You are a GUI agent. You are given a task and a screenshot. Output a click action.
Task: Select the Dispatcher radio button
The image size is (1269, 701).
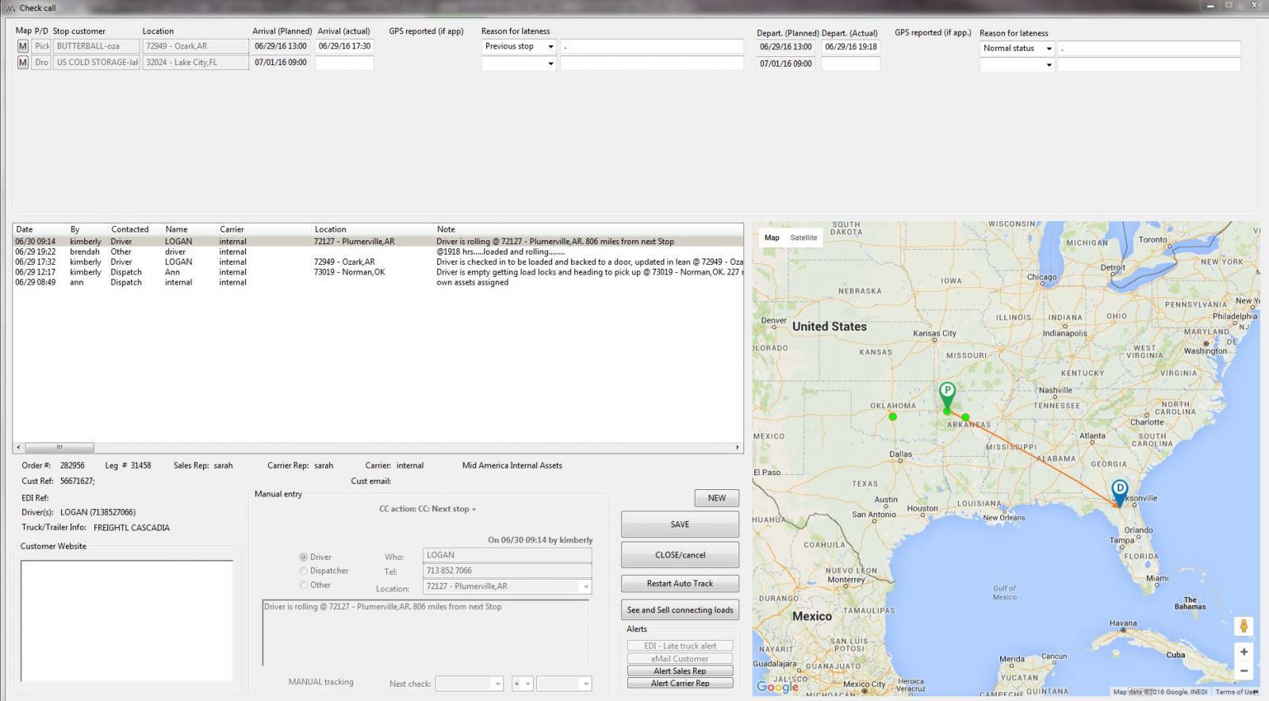[x=303, y=571]
